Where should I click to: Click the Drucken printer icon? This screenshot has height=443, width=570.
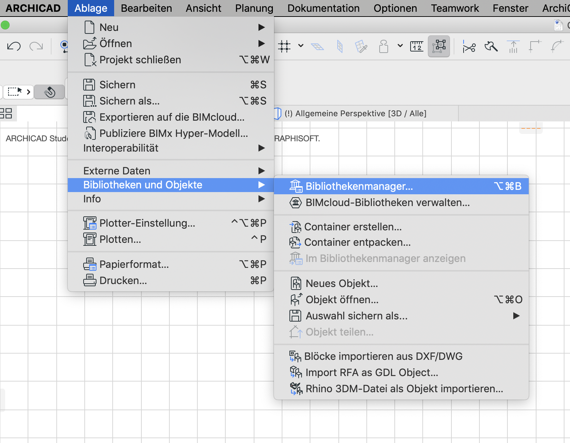tap(89, 280)
